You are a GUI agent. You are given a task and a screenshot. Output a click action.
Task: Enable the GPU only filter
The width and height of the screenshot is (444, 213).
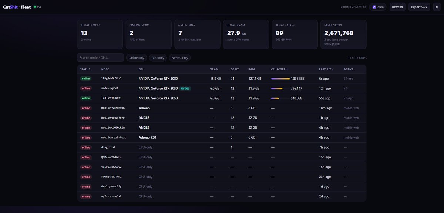tap(158, 58)
